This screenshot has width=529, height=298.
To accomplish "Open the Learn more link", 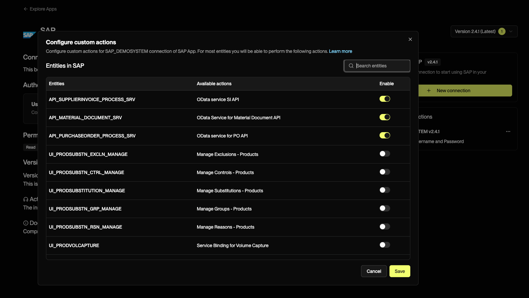I will (x=340, y=51).
